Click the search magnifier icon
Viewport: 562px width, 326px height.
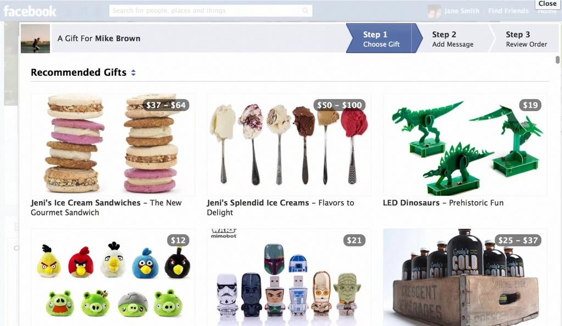click(305, 11)
